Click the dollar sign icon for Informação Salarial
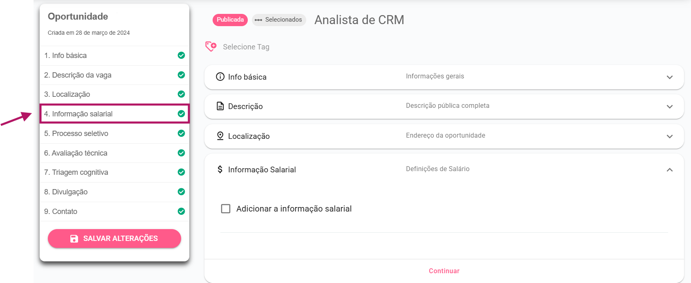This screenshot has width=691, height=283. [x=220, y=169]
